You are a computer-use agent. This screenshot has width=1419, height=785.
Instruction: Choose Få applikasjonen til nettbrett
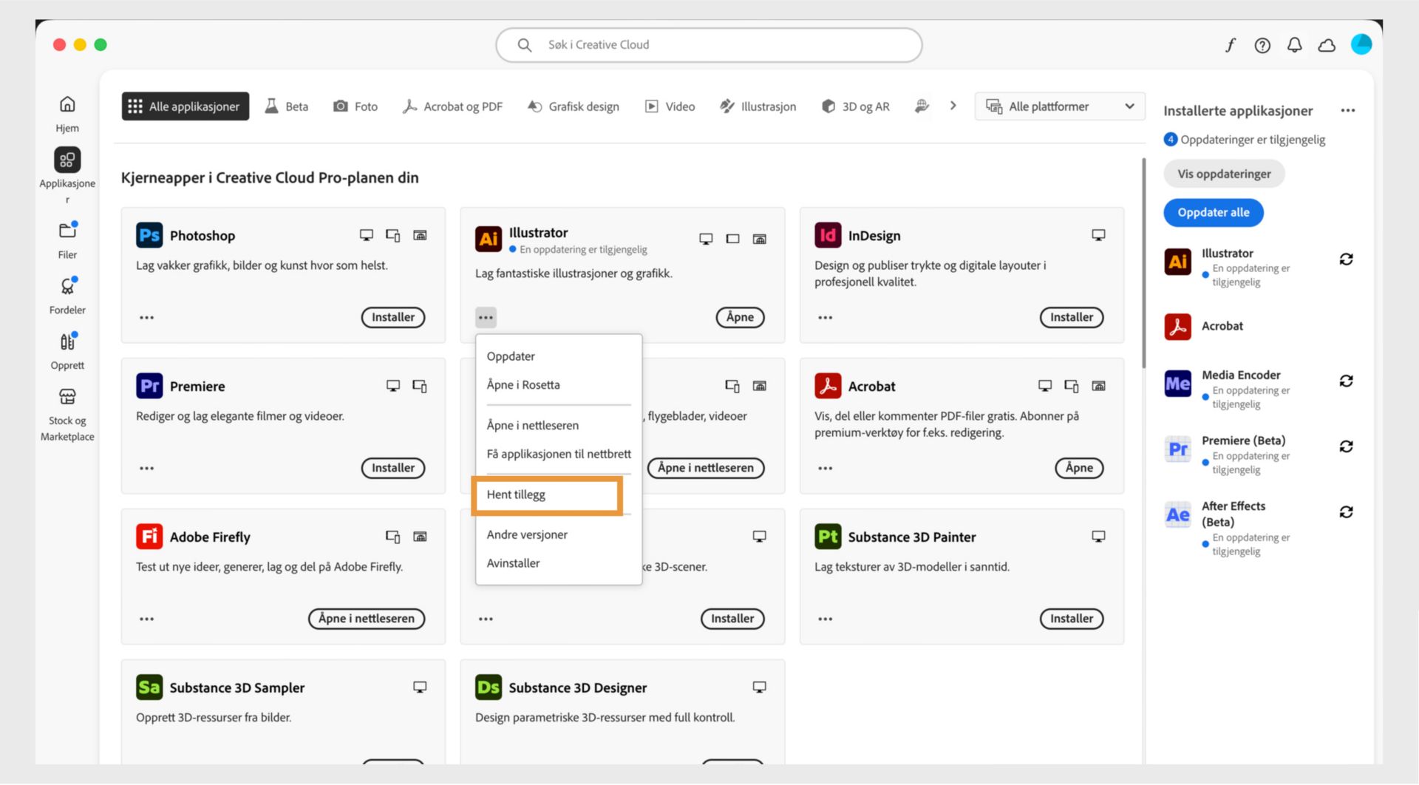(x=558, y=454)
